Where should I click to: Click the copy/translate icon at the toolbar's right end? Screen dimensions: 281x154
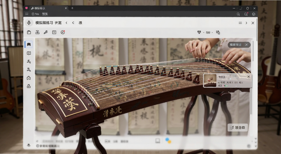point(218,32)
